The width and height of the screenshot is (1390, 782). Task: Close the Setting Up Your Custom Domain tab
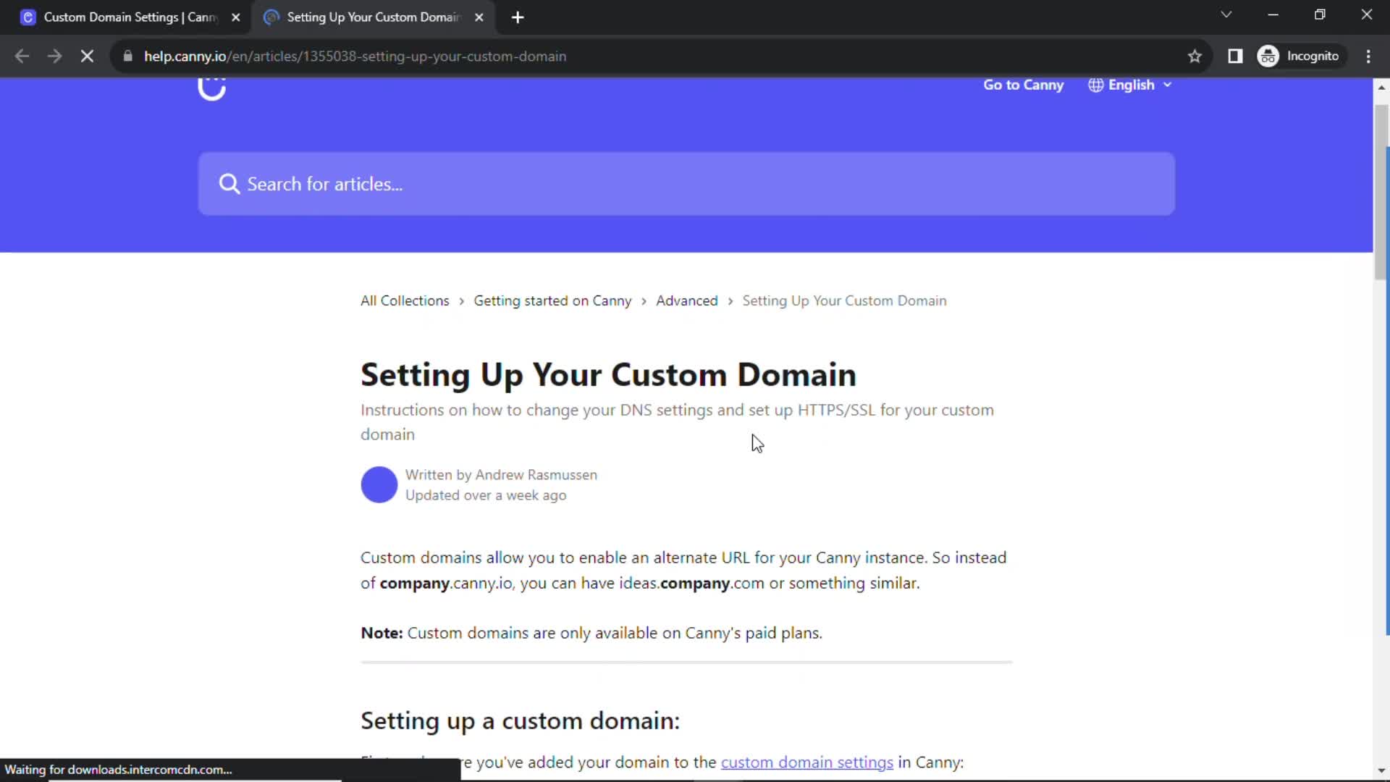point(479,17)
